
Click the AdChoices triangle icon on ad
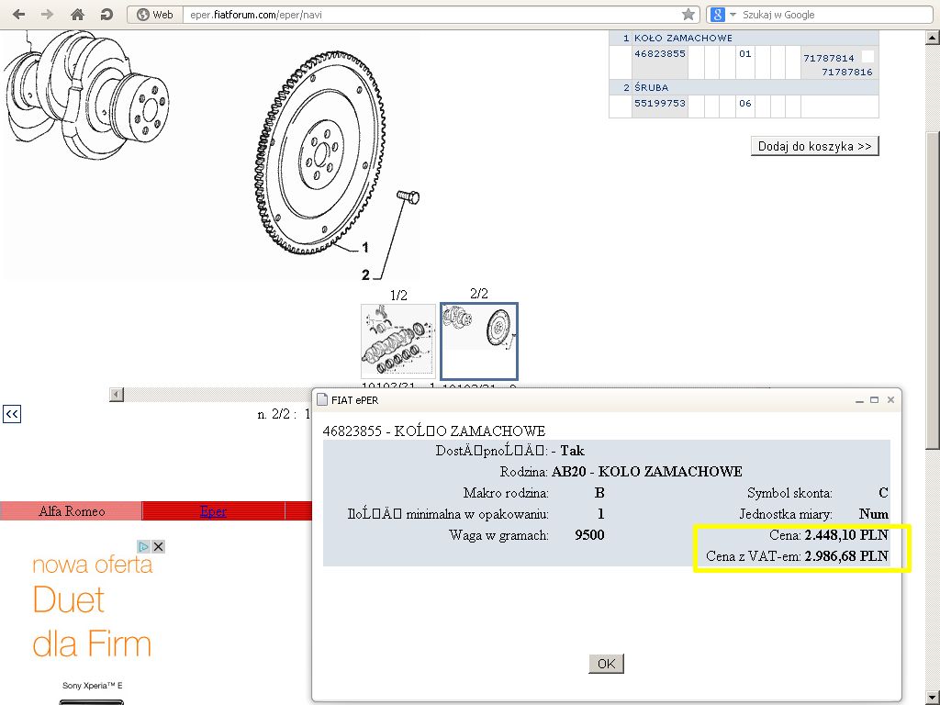tap(143, 546)
